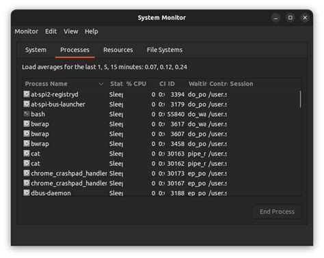Image resolution: width=324 pixels, height=258 pixels.
Task: Click bwrap name in row 3607
Action: point(40,134)
